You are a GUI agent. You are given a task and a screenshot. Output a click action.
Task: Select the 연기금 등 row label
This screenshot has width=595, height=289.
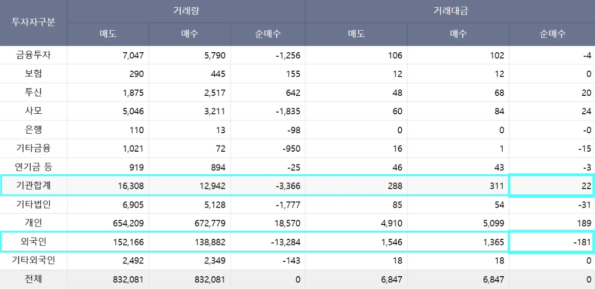click(x=33, y=167)
